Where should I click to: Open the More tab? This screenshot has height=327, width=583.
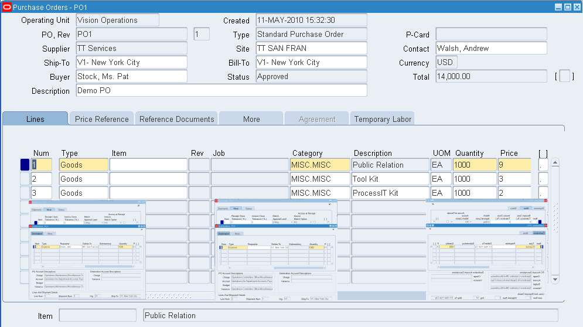pyautogui.click(x=251, y=119)
